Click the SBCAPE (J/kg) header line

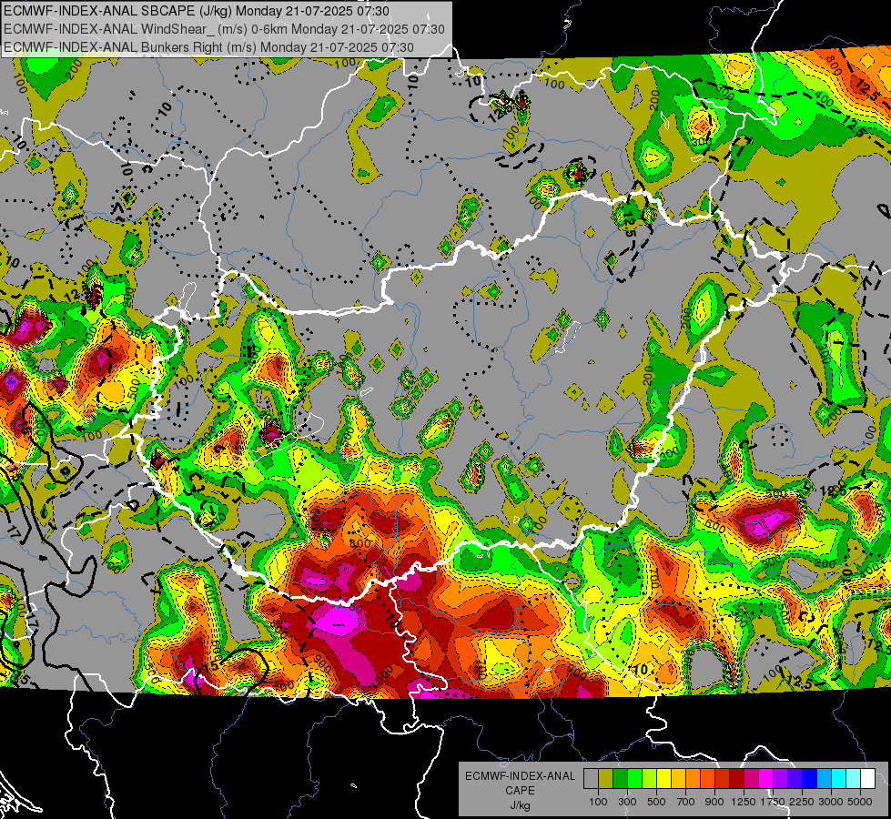click(x=197, y=11)
